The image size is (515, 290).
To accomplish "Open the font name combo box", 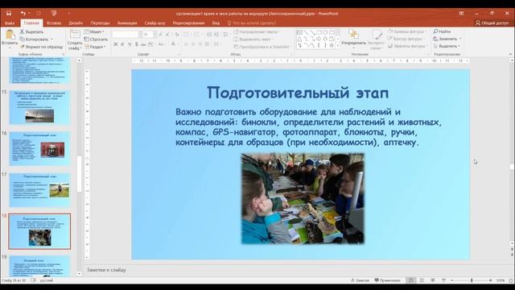I will (126, 34).
